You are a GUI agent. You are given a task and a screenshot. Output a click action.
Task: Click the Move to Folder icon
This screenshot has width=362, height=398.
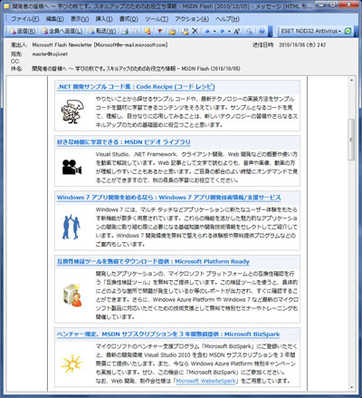pyautogui.click(x=148, y=31)
